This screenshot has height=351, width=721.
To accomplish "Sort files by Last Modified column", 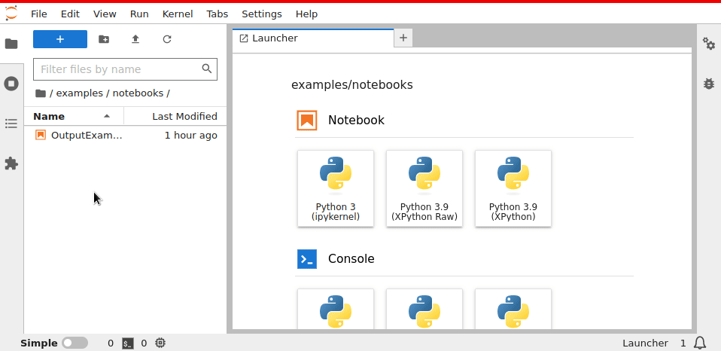I will tap(175, 117).
